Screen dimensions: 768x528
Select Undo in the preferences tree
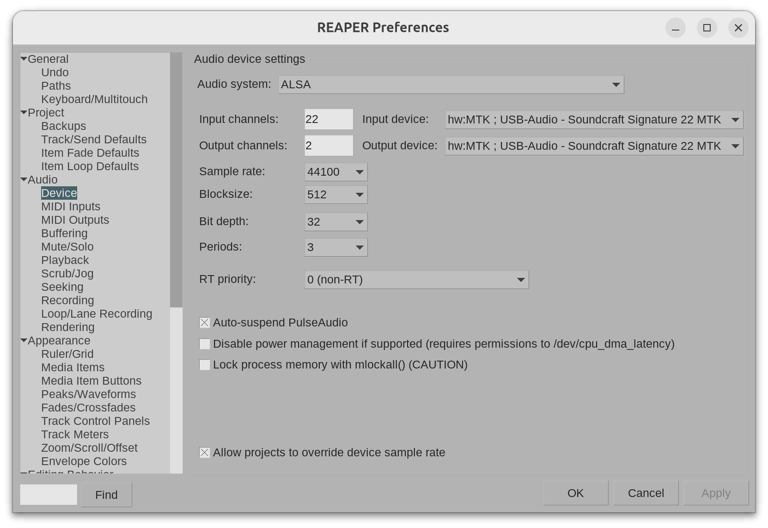click(55, 73)
